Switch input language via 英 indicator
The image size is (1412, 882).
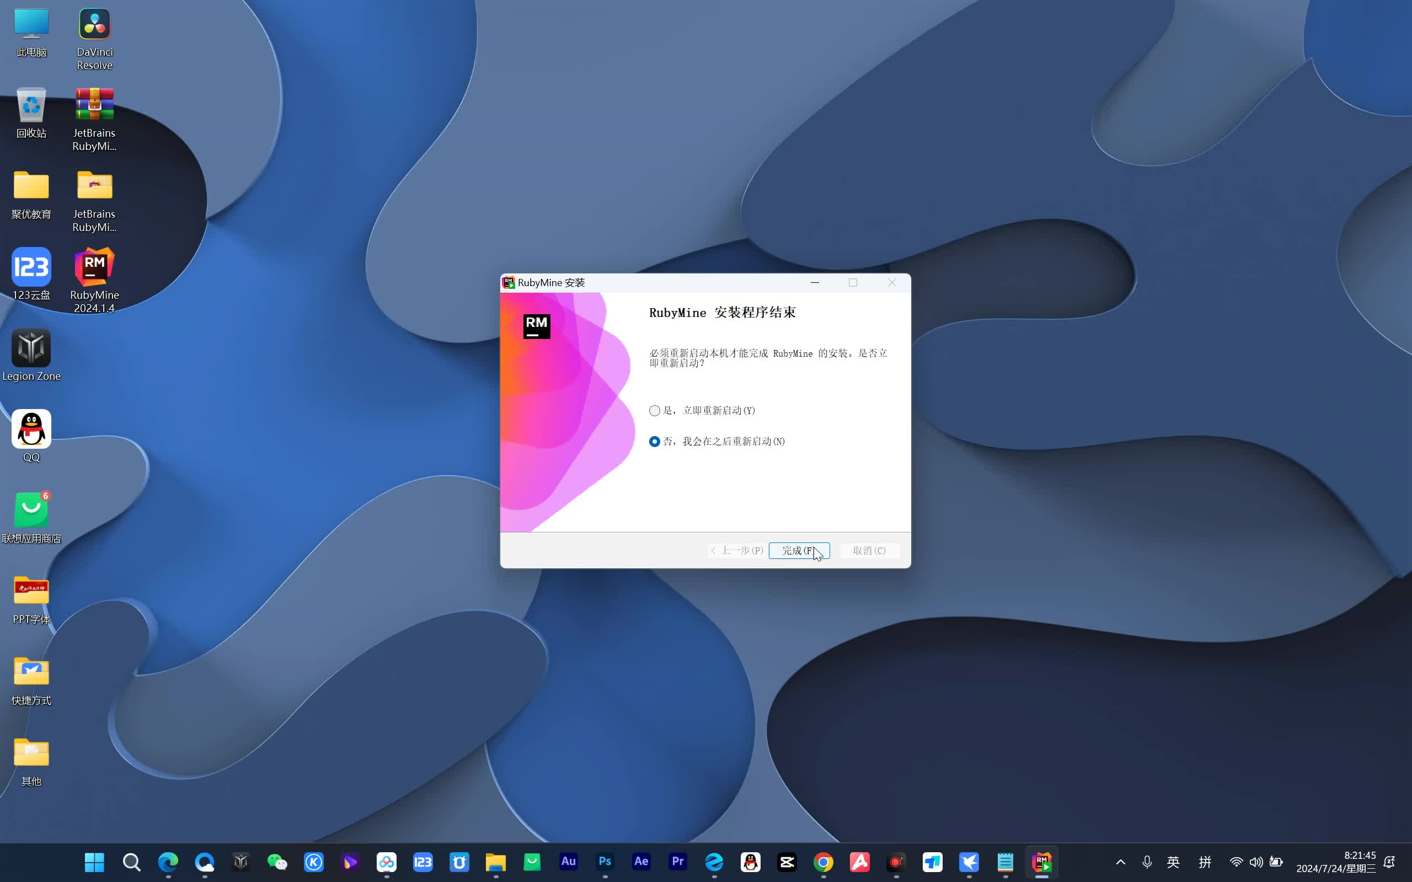click(1173, 862)
